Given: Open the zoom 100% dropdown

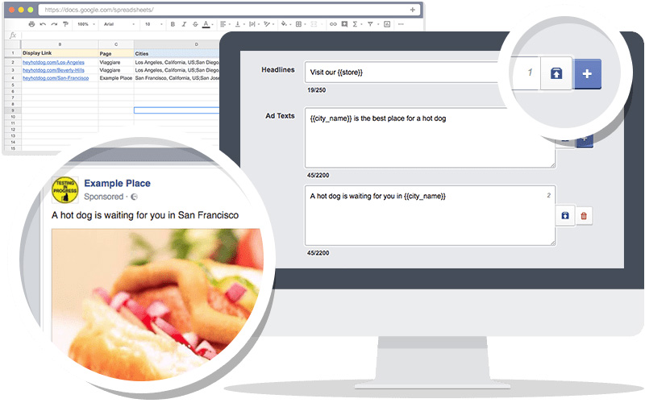Looking at the screenshot, I should (86, 24).
